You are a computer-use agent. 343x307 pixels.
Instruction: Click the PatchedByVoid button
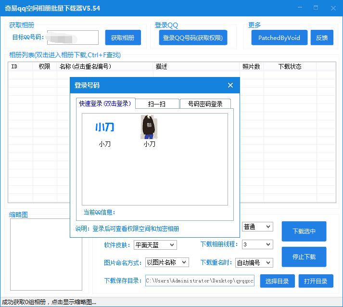279,38
